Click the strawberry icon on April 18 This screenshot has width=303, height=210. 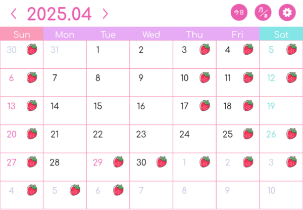[x=248, y=106]
